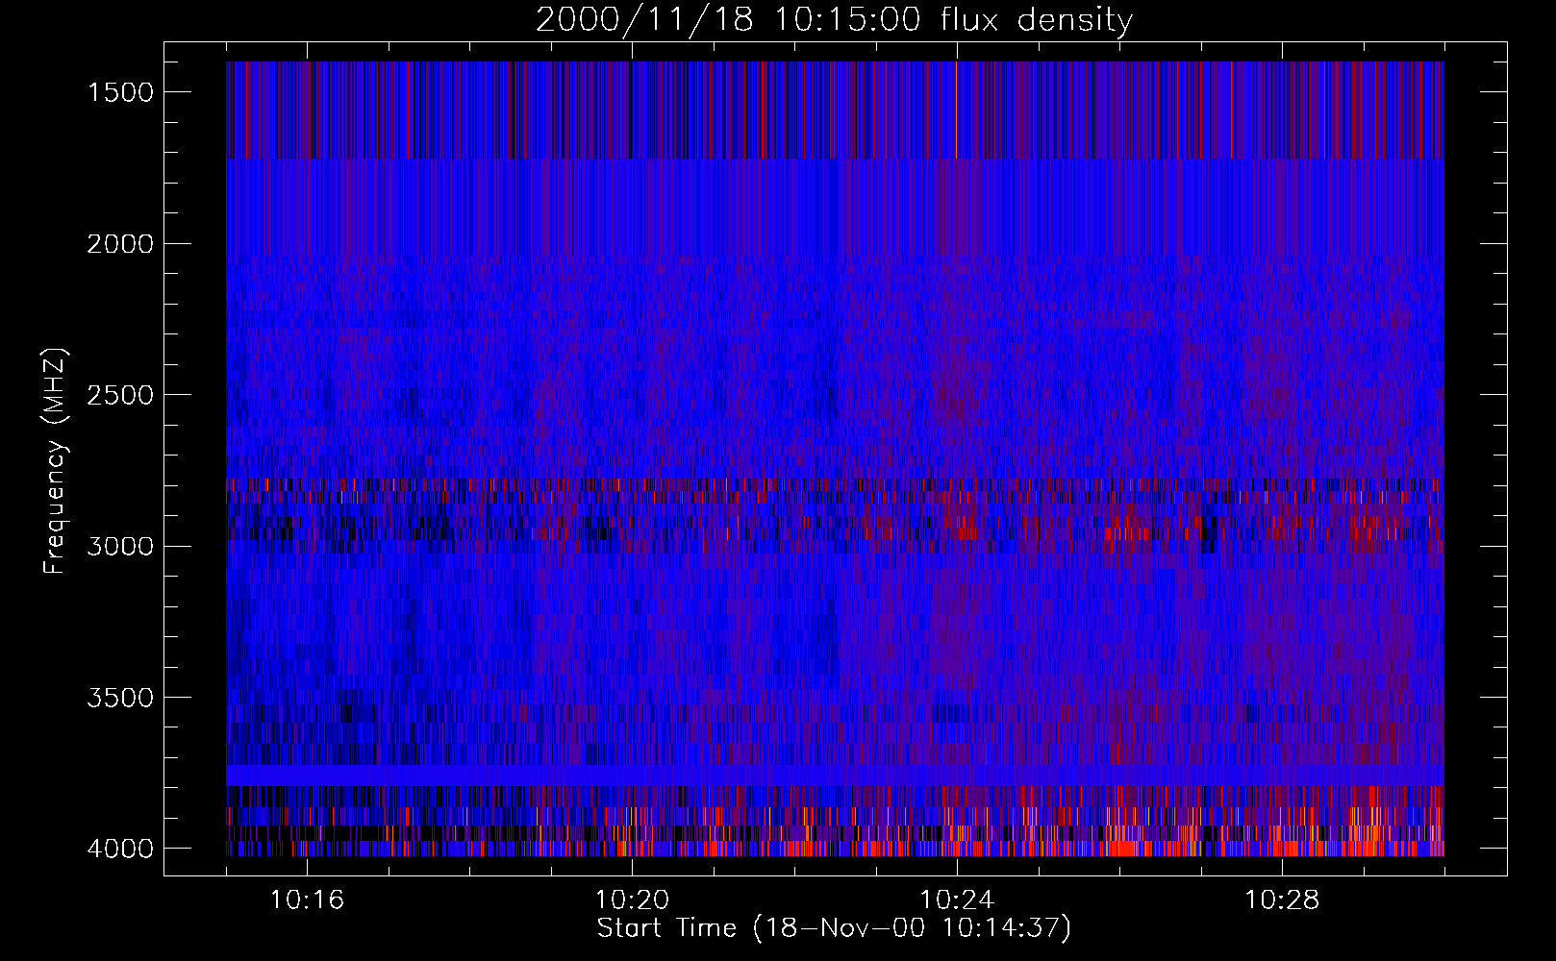Click the 10:28 time tick label
The image size is (1556, 961).
1282,900
